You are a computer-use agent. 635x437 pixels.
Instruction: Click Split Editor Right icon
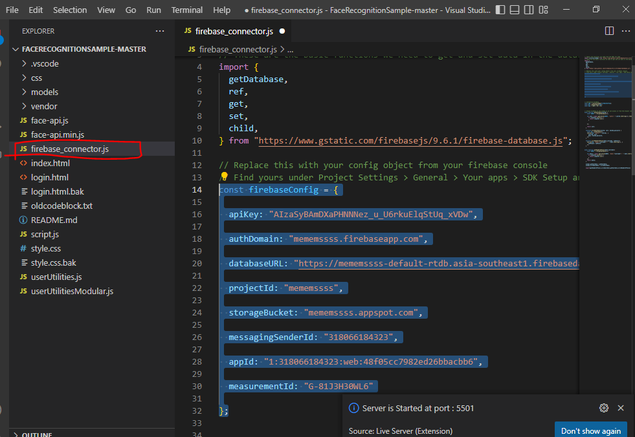pyautogui.click(x=609, y=31)
